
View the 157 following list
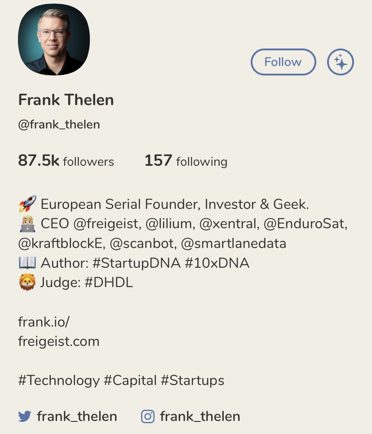click(186, 161)
